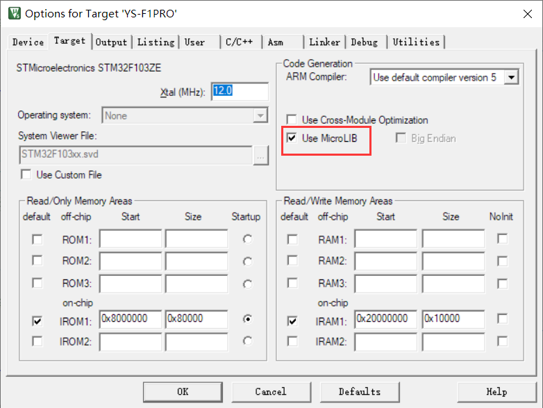Restore settings with the Defaults button
Image resolution: width=543 pixels, height=408 pixels.
(x=360, y=392)
